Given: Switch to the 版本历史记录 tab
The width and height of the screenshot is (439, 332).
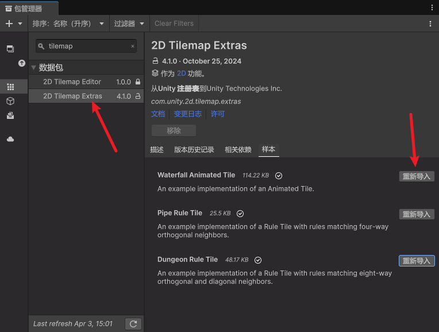Looking at the screenshot, I should (x=194, y=150).
